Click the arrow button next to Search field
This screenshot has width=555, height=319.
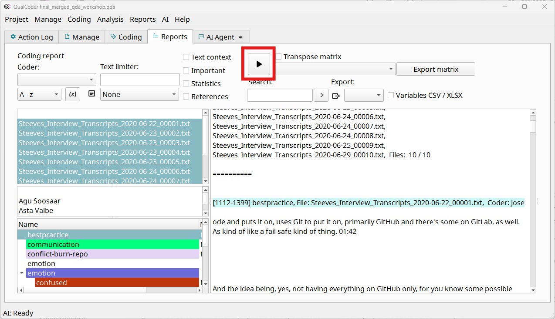321,95
